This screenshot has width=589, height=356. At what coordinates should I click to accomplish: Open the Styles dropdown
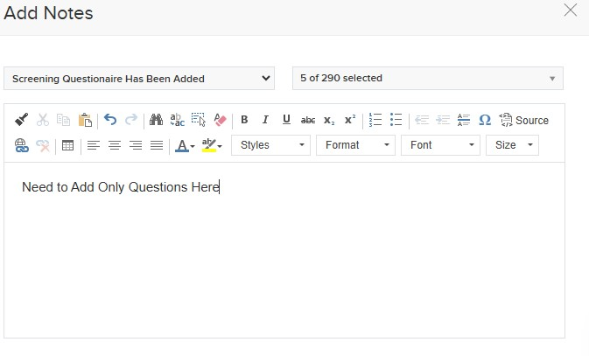click(x=271, y=145)
